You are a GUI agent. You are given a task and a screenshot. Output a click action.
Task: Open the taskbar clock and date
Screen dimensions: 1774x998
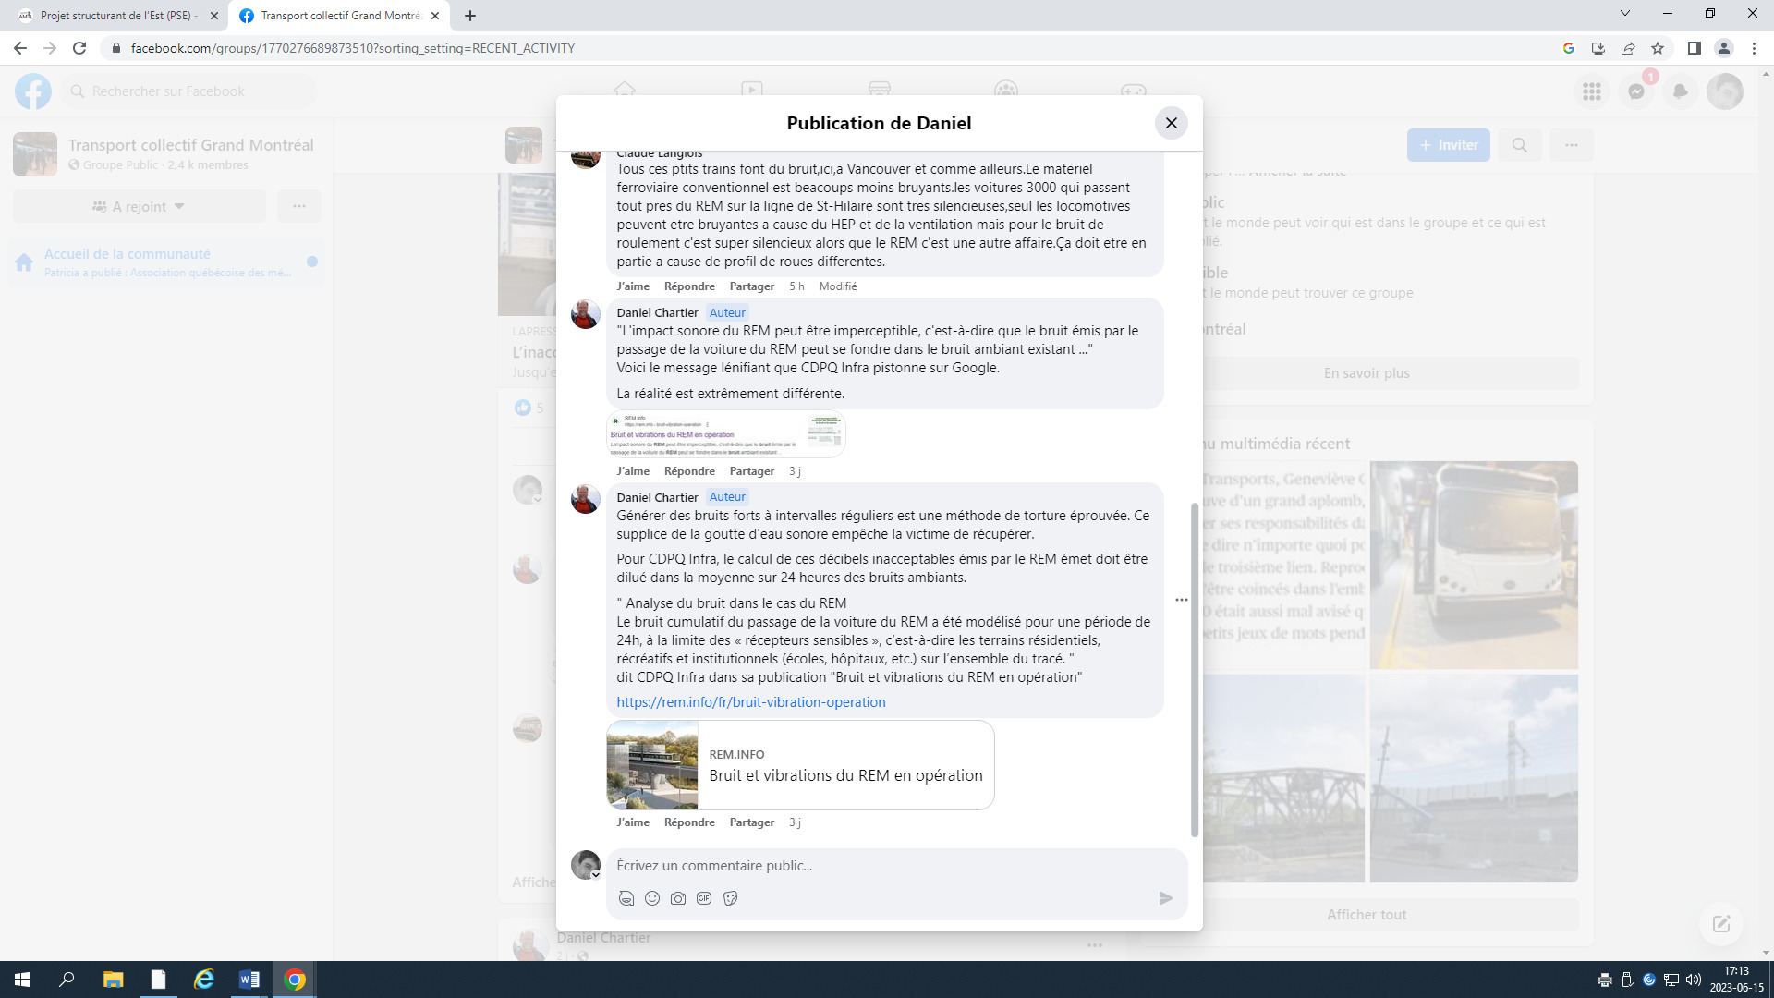point(1736,980)
